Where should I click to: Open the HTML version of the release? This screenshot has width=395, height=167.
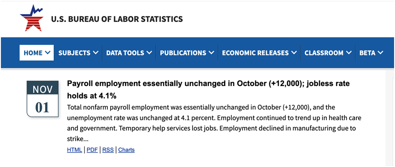tap(74, 150)
